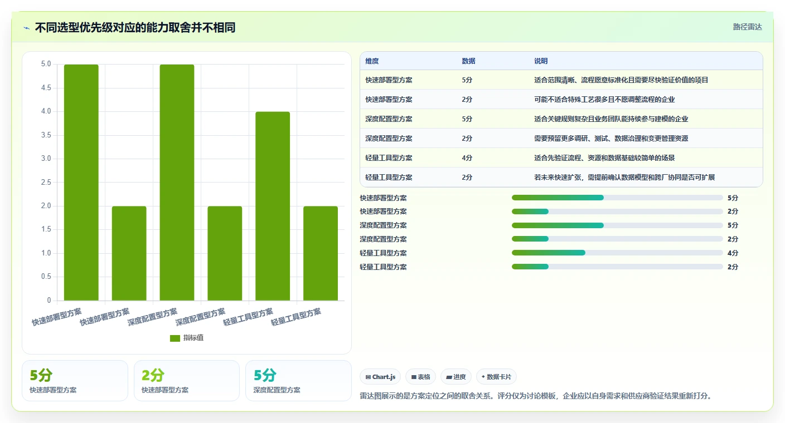Click the 快速部署型方案 chart bar reaching 5.0
785x423 pixels.
pos(81,183)
